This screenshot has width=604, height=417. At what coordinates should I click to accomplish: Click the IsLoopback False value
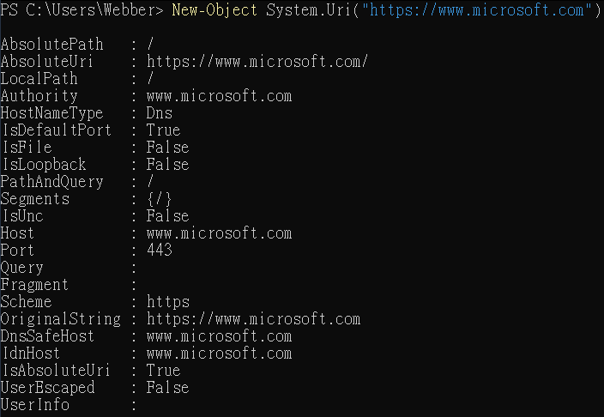click(167, 165)
